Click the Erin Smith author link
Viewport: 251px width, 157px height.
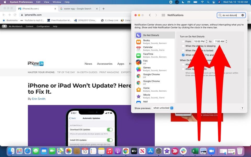tap(38, 99)
